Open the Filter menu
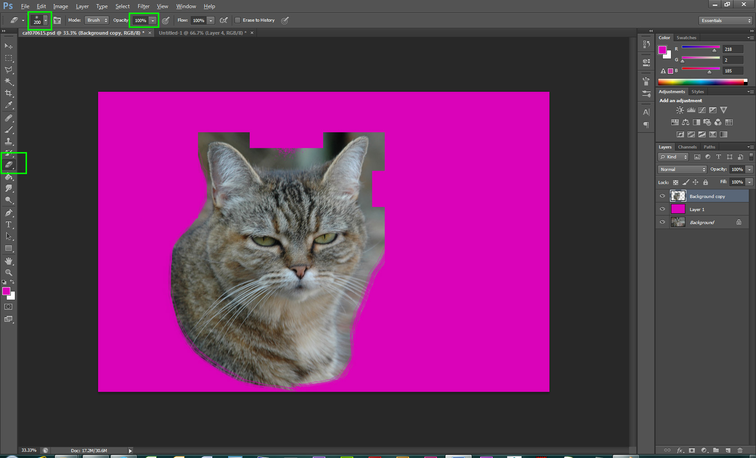Image resolution: width=756 pixels, height=458 pixels. [143, 6]
